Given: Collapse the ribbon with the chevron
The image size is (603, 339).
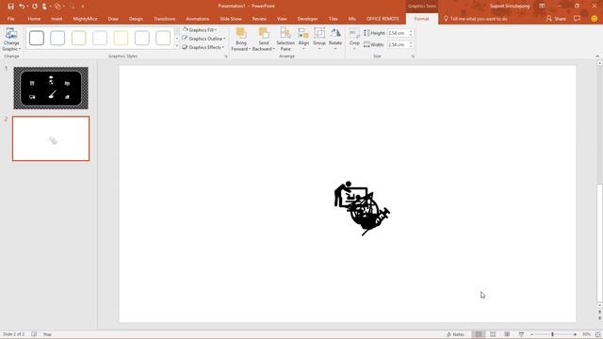Looking at the screenshot, I should [x=597, y=56].
